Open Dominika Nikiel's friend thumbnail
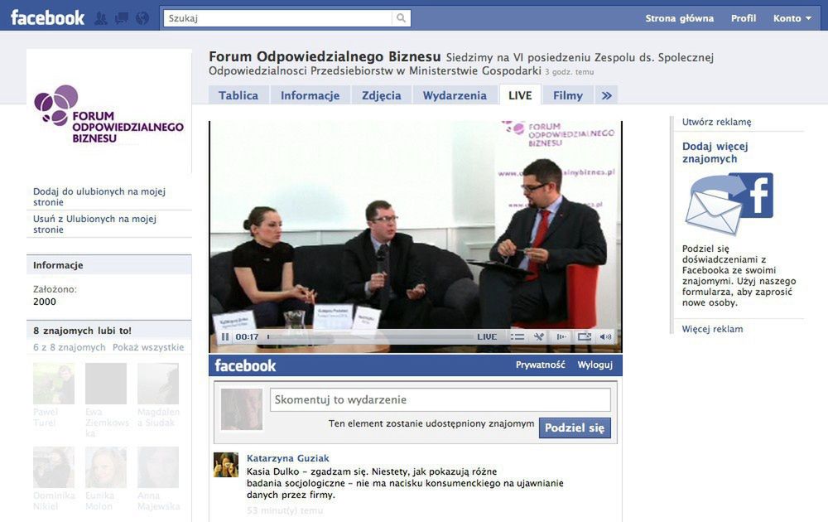Image resolution: width=828 pixels, height=522 pixels. pos(53,467)
